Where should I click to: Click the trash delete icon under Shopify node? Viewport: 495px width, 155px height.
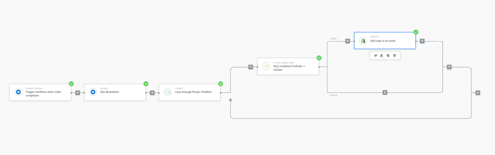395,55
